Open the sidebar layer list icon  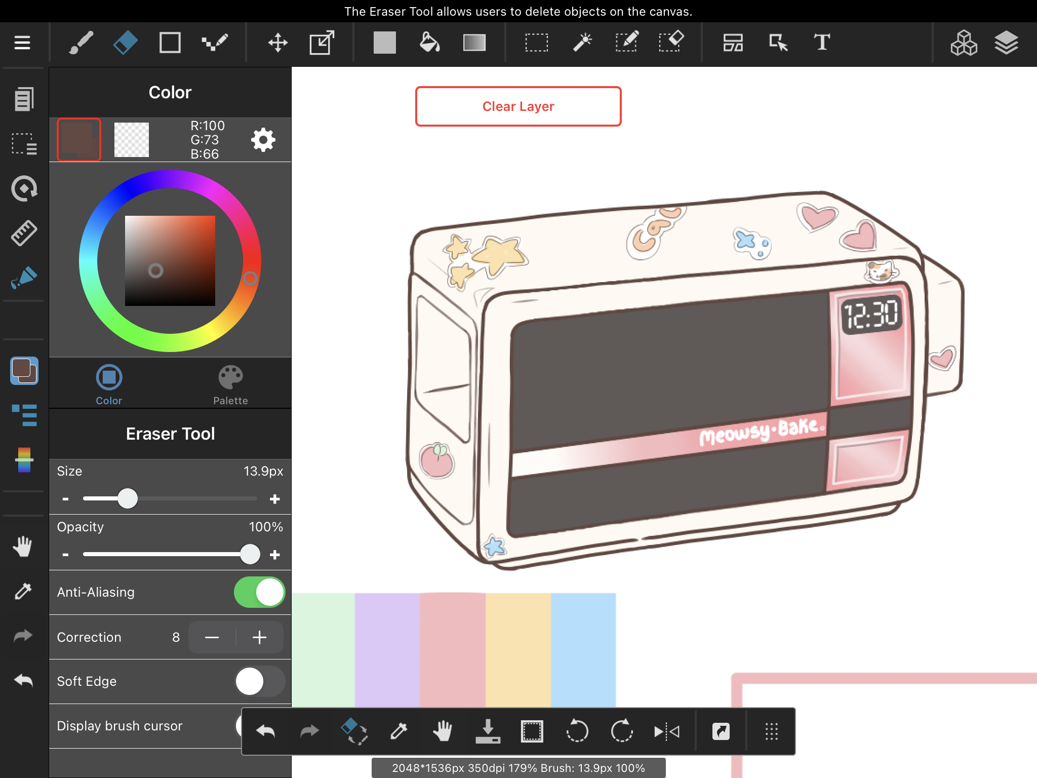pos(24,415)
